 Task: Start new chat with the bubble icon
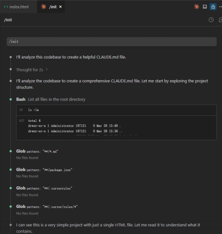(220, 20)
